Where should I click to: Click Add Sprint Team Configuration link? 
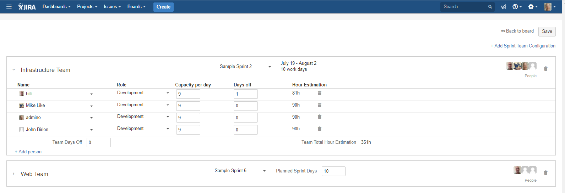pyautogui.click(x=523, y=46)
